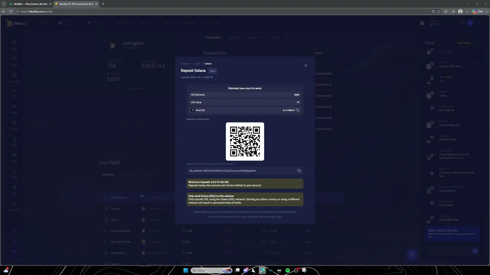Open the browser profile avatar

[460, 11]
